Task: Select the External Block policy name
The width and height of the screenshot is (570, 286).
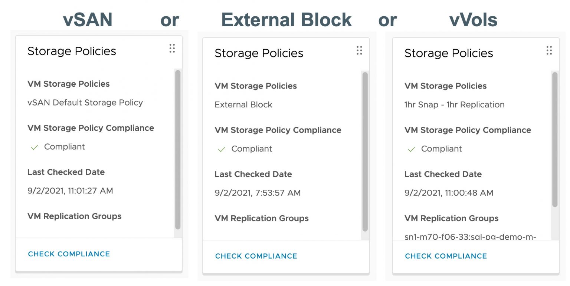Action: pyautogui.click(x=243, y=105)
